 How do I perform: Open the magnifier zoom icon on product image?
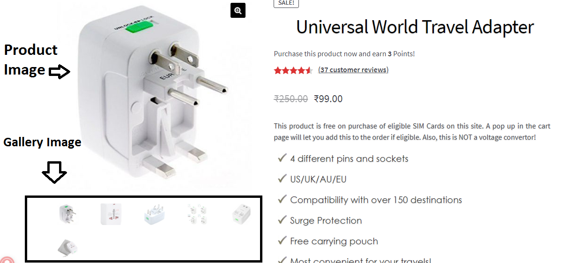pyautogui.click(x=238, y=10)
